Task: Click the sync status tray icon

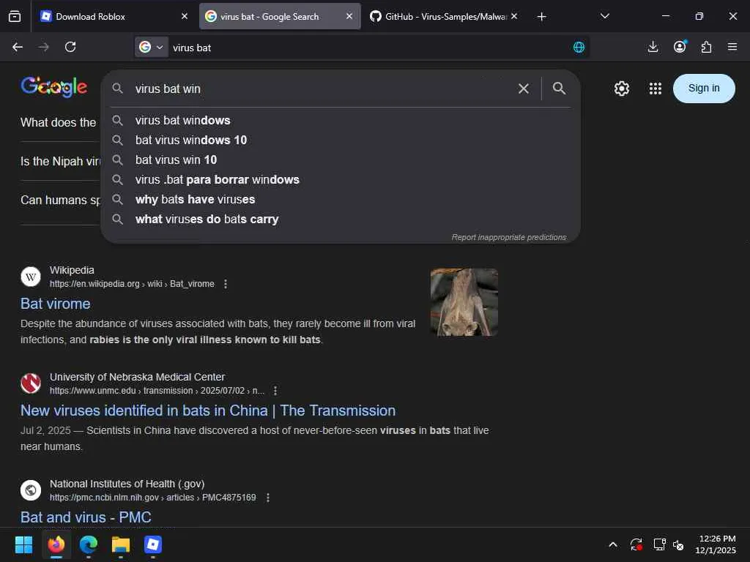Action: (x=636, y=544)
